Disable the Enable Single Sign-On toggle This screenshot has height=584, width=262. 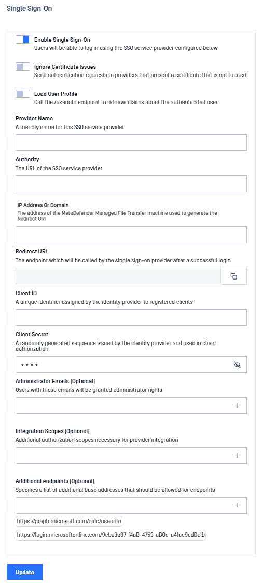[23, 40]
